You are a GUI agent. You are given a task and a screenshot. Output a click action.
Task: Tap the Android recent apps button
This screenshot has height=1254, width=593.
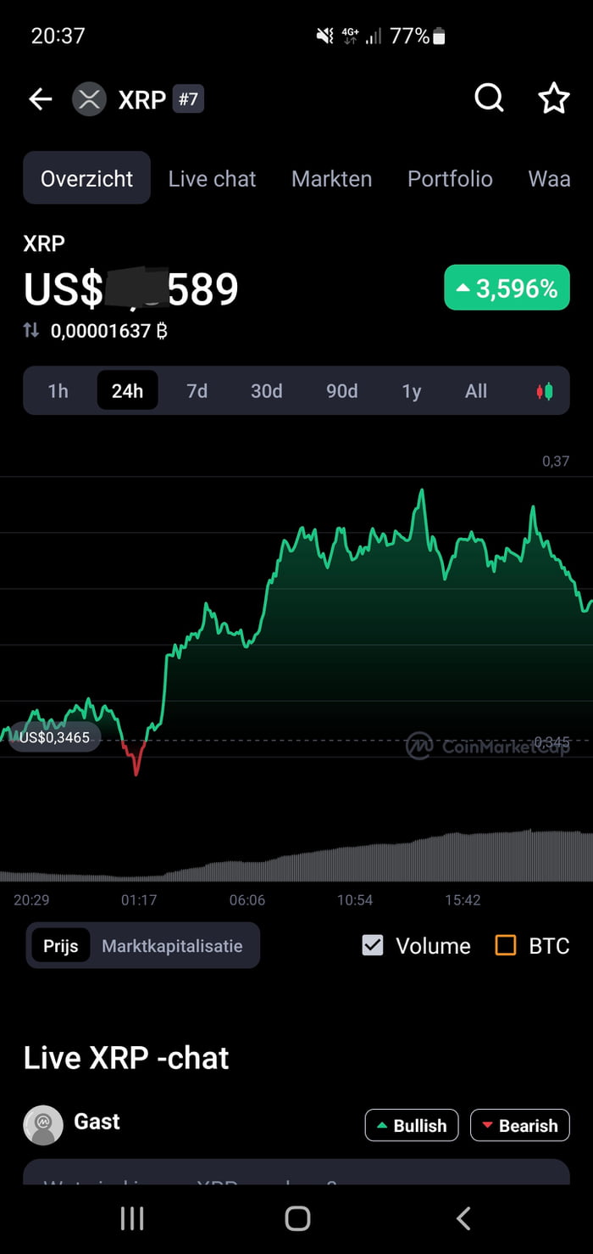point(132,1218)
